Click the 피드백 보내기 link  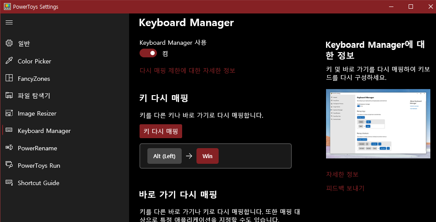[345, 188]
